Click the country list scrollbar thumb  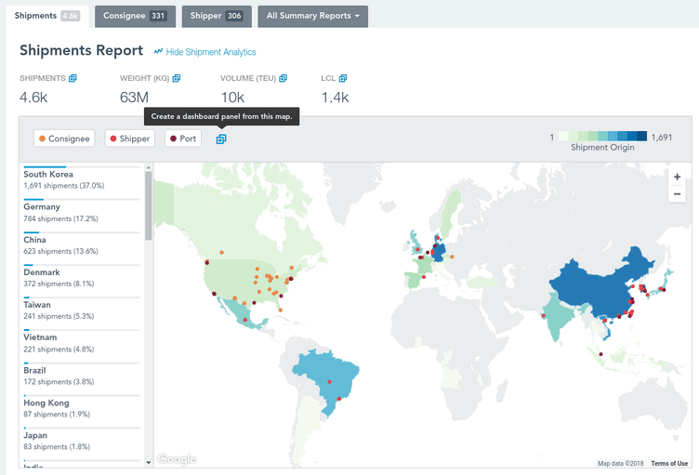tap(149, 205)
